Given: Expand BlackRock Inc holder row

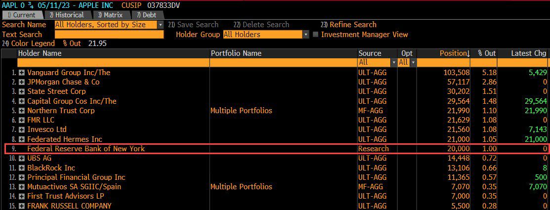Looking at the screenshot, I should tap(22, 168).
